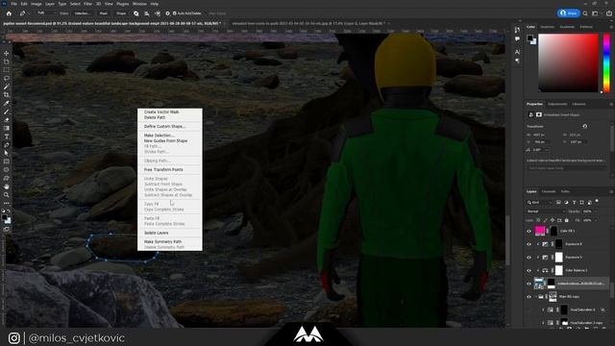Select the Pen tool in toolbar

7,145
